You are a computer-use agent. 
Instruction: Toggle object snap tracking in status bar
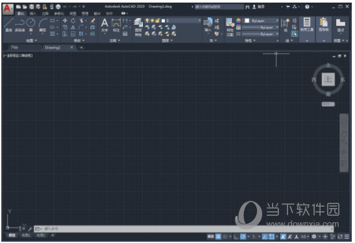pyautogui.click(x=265, y=237)
